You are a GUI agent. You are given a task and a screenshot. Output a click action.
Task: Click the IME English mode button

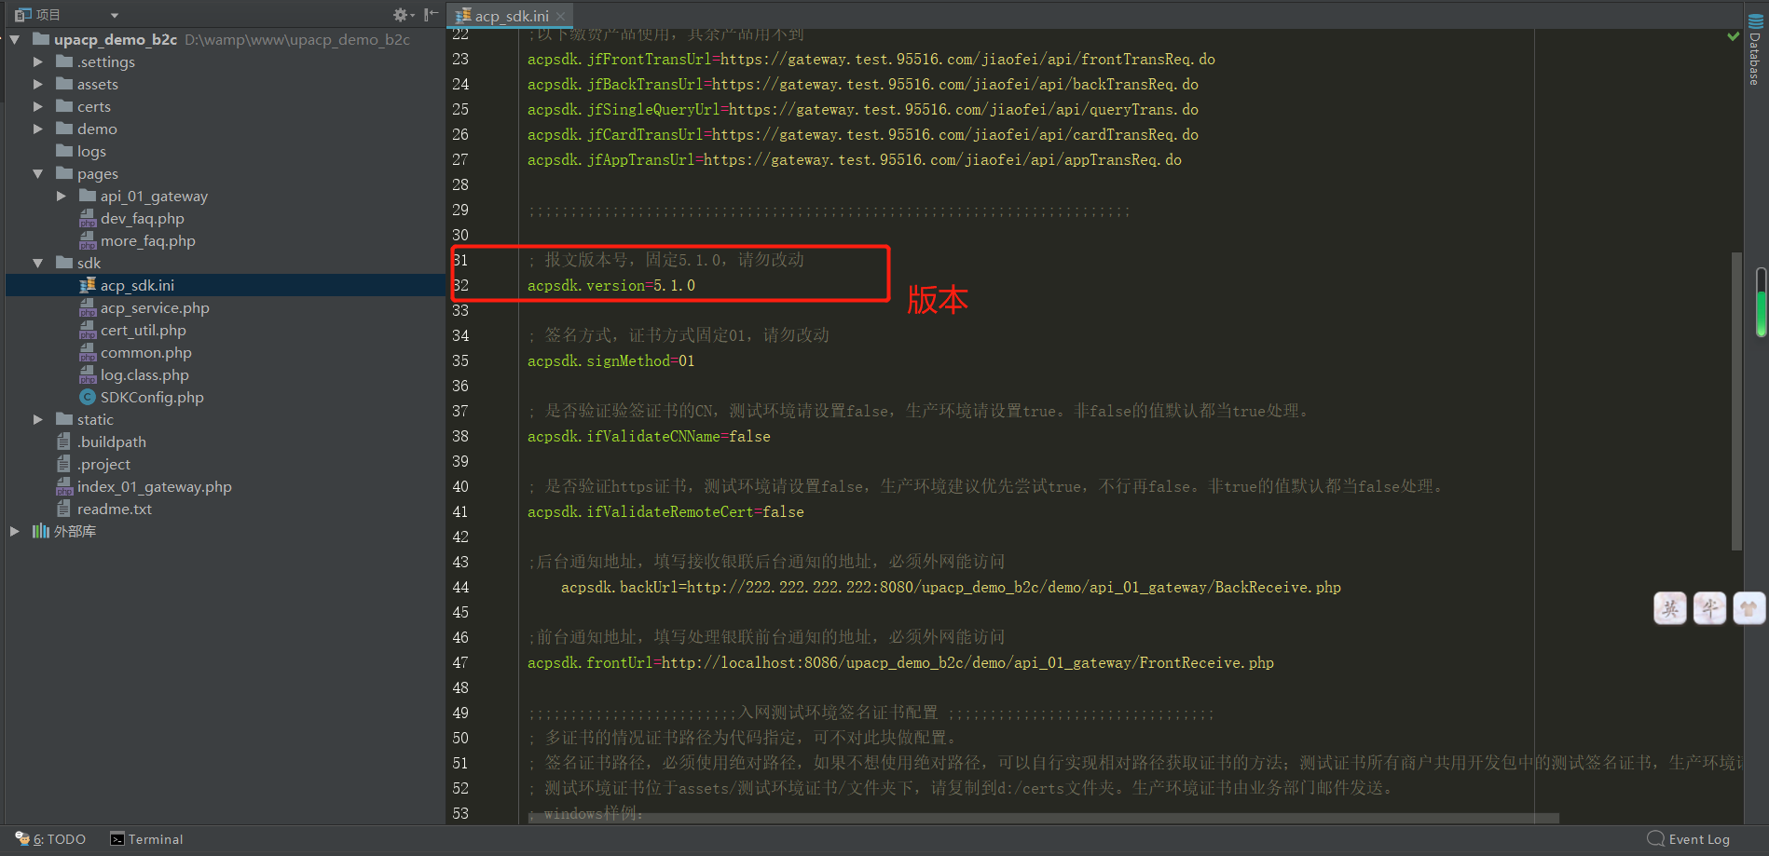click(1670, 609)
